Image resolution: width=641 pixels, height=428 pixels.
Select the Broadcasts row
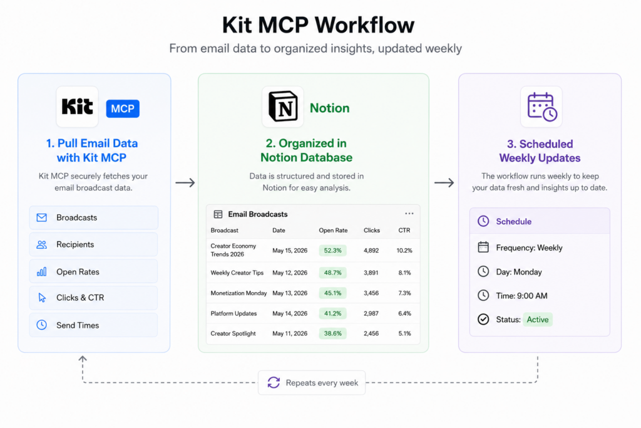click(x=94, y=217)
